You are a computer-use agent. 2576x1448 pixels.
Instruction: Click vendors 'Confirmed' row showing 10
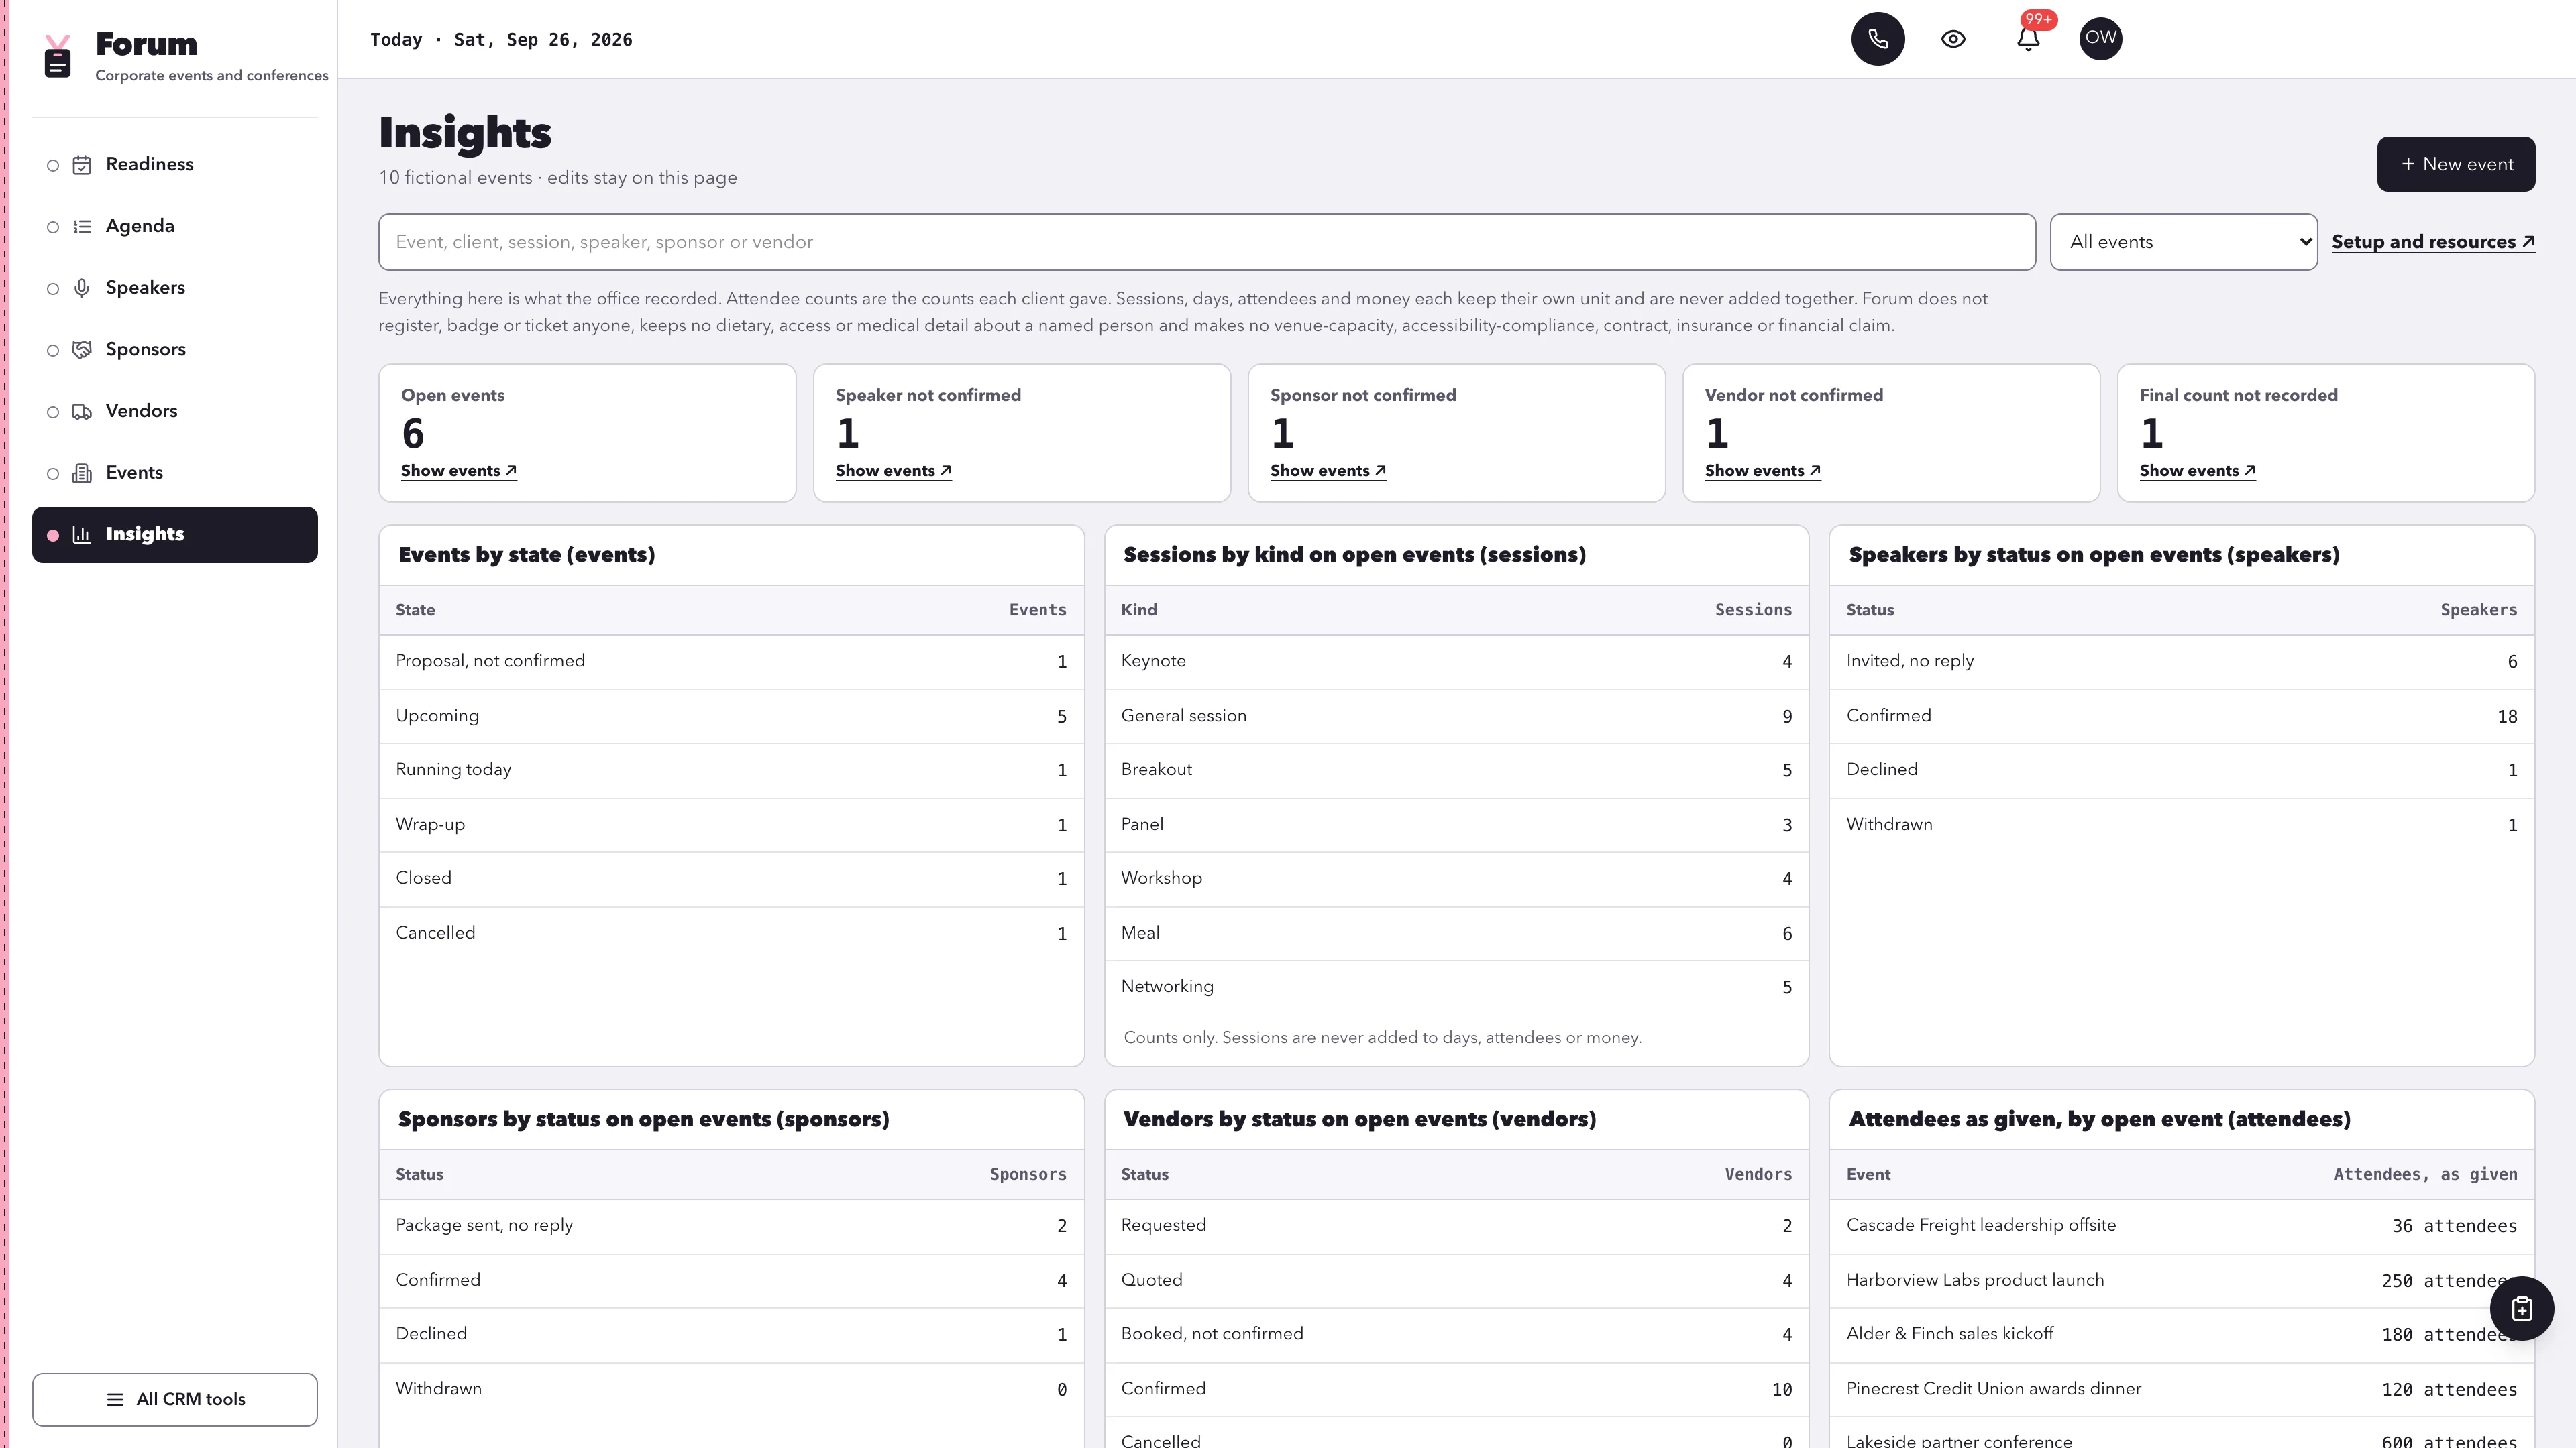coord(1456,1390)
